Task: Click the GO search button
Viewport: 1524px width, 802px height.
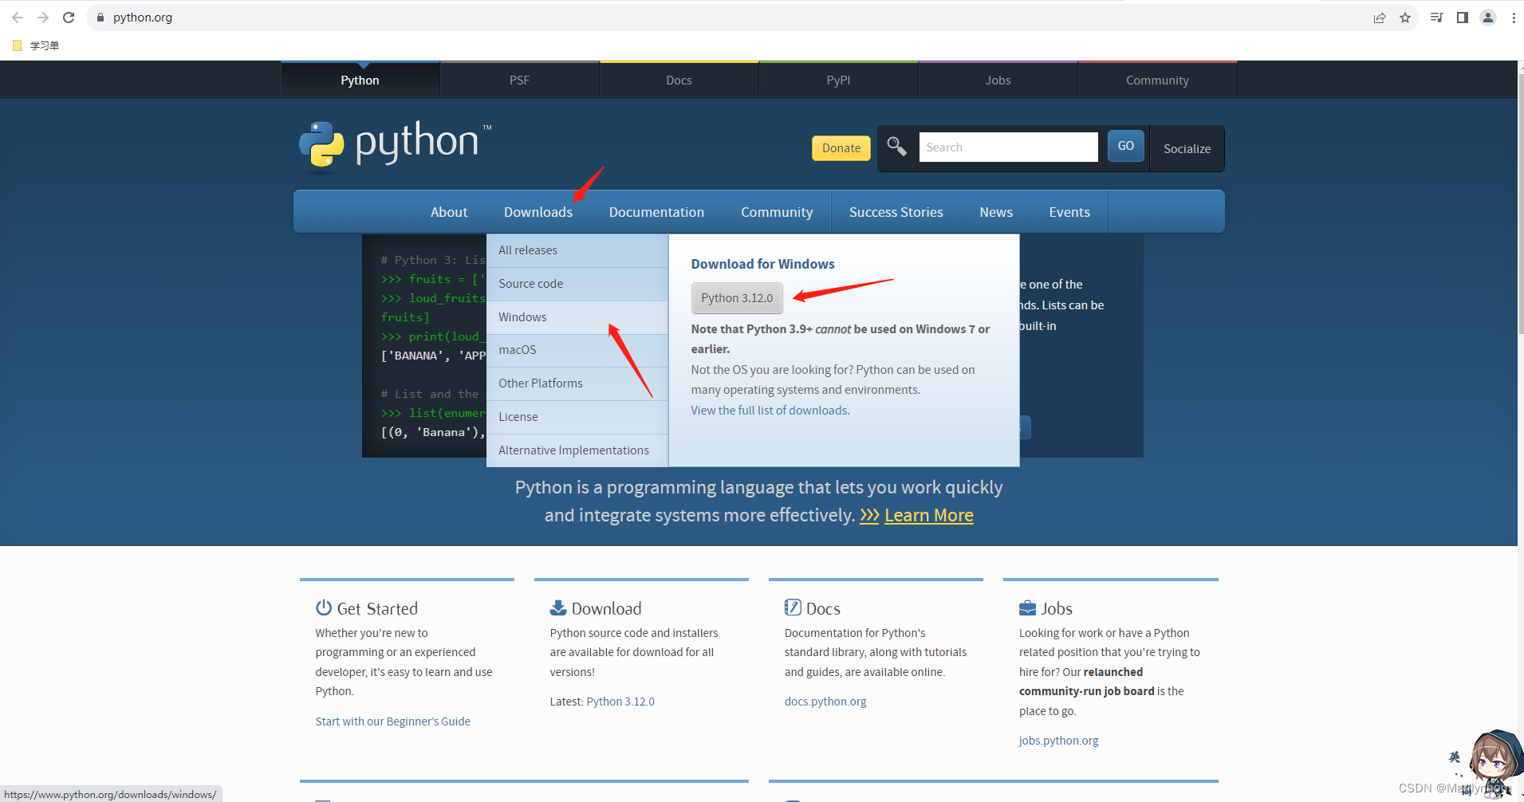Action: tap(1126, 146)
